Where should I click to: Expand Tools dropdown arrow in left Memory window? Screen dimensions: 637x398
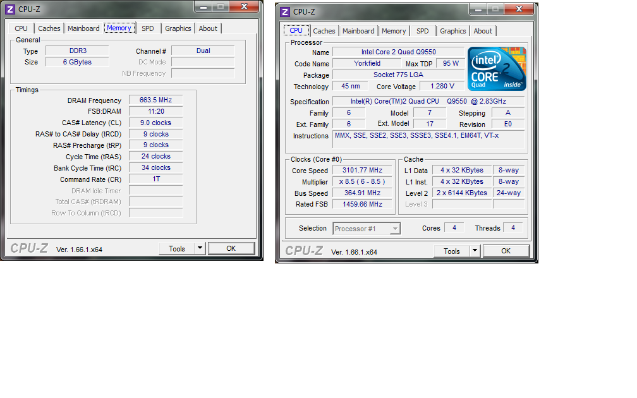(x=200, y=248)
